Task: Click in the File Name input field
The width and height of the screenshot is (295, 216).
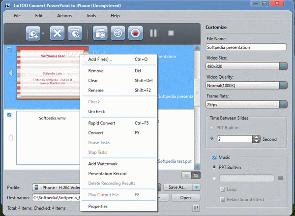Action: tap(246, 47)
